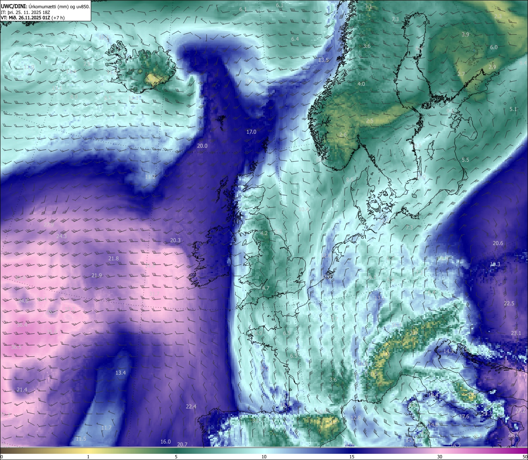Click the 6.0 value in the northeast
528x460 pixels.
click(494, 47)
